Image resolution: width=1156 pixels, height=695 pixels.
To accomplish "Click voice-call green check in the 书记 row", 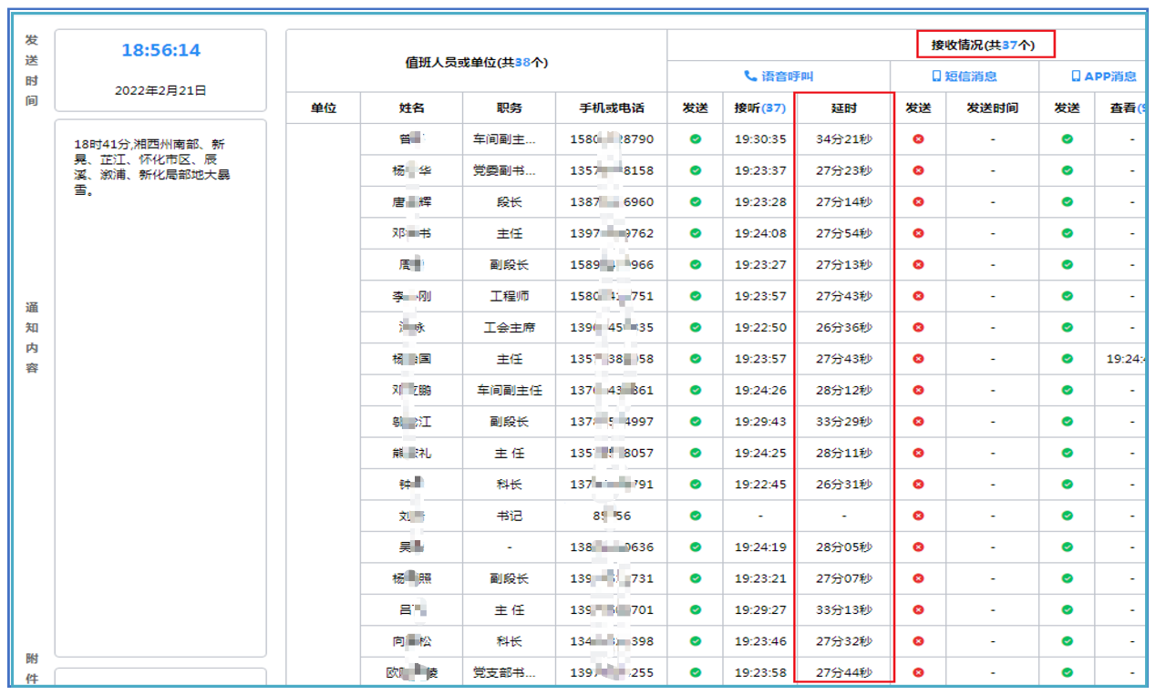I will [696, 516].
